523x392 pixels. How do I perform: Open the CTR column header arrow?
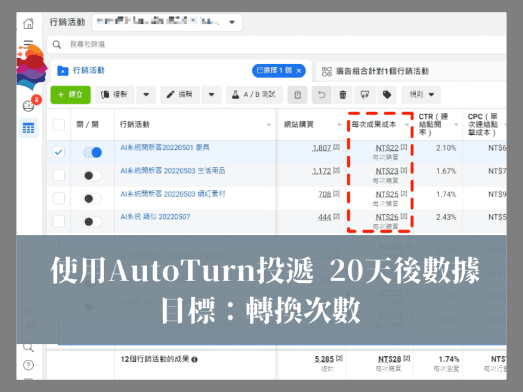coord(456,125)
